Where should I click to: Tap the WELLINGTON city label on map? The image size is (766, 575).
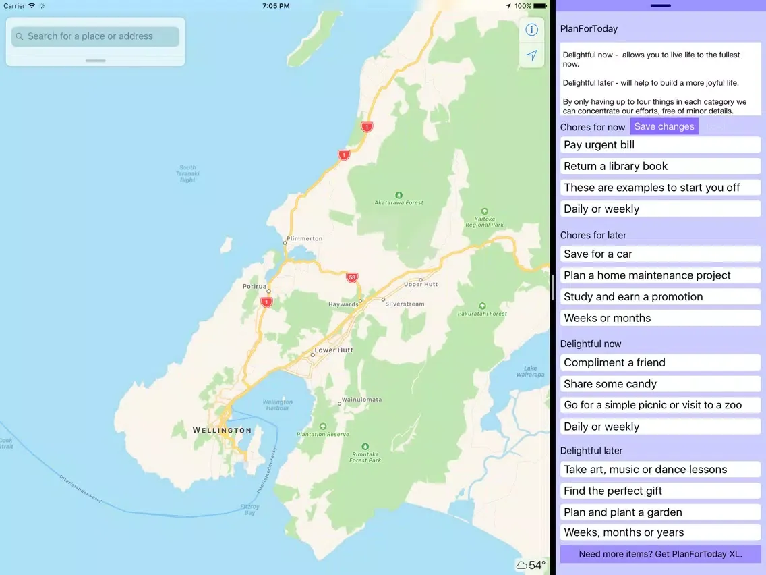(223, 431)
